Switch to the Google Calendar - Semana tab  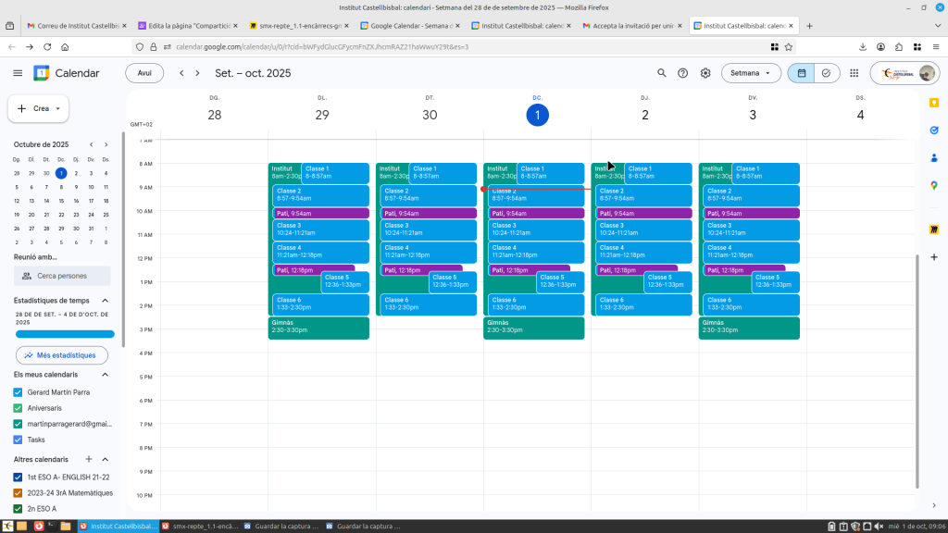[x=410, y=26]
